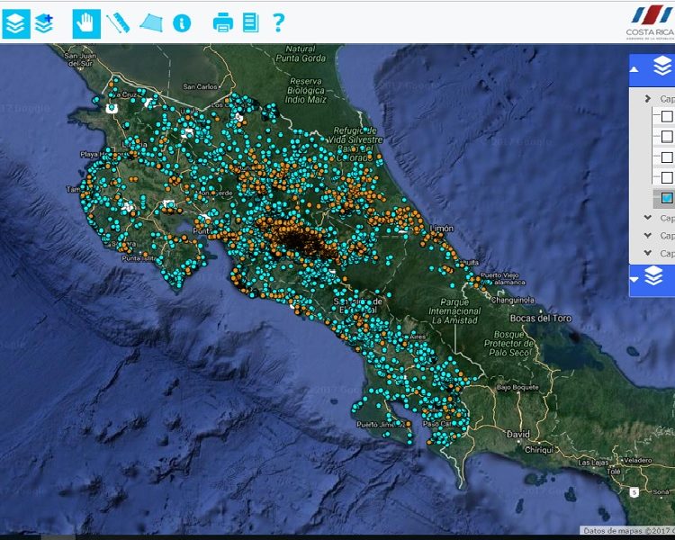Open the layers list toolbar icon
Screen dimensions: 675x540
15,22
